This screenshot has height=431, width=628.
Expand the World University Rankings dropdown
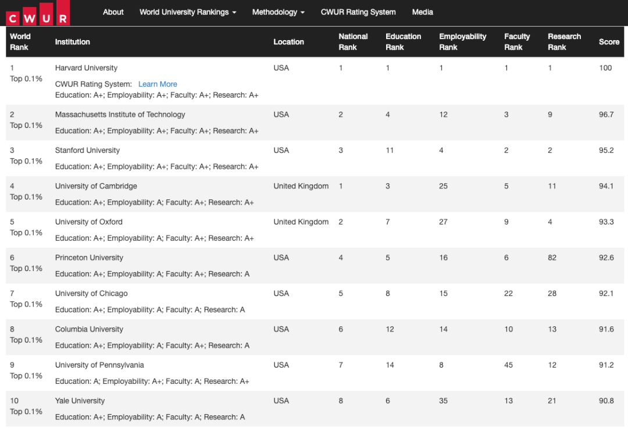point(188,12)
